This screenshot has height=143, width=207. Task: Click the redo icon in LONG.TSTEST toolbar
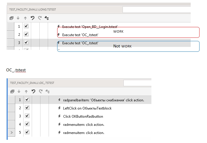tap(40, 18)
